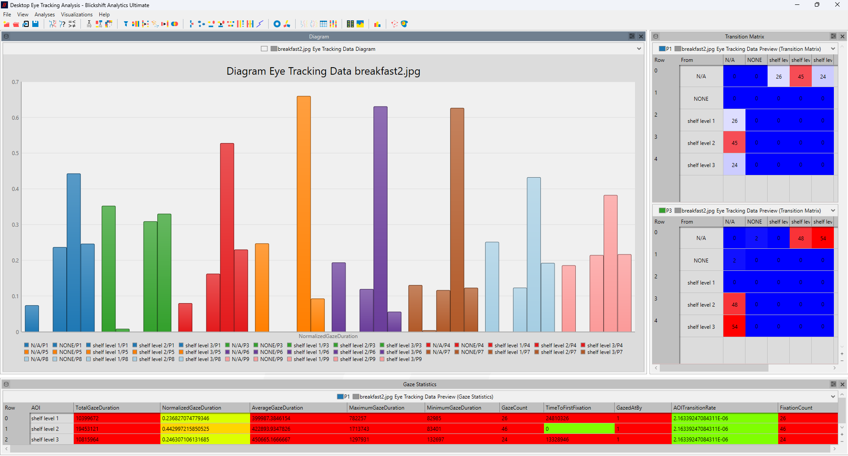Viewport: 848px width, 456px height.
Task: Click the TimeToFirstFixation column header
Action: coord(568,408)
